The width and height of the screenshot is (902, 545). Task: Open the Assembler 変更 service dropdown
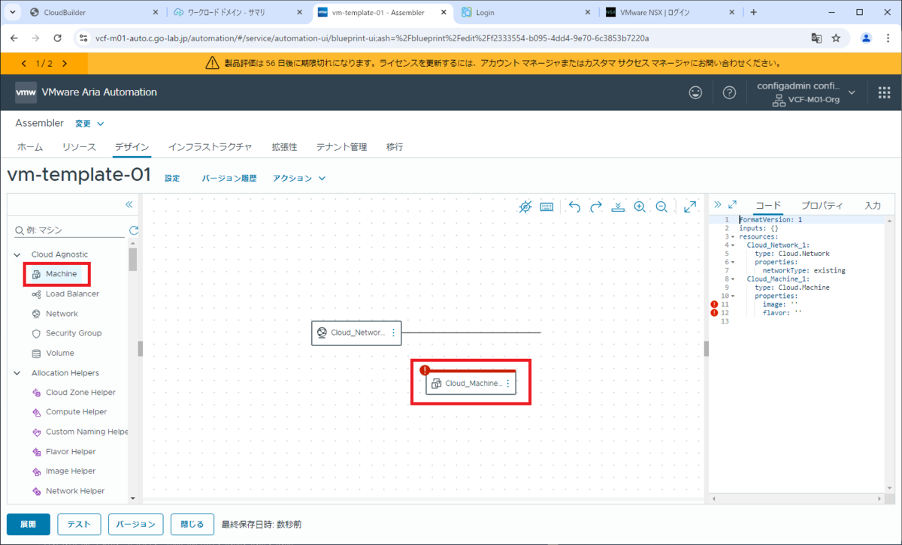point(89,123)
